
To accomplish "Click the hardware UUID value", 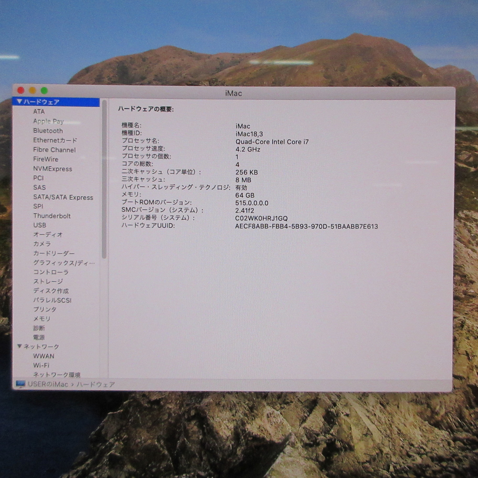I will coord(306,226).
